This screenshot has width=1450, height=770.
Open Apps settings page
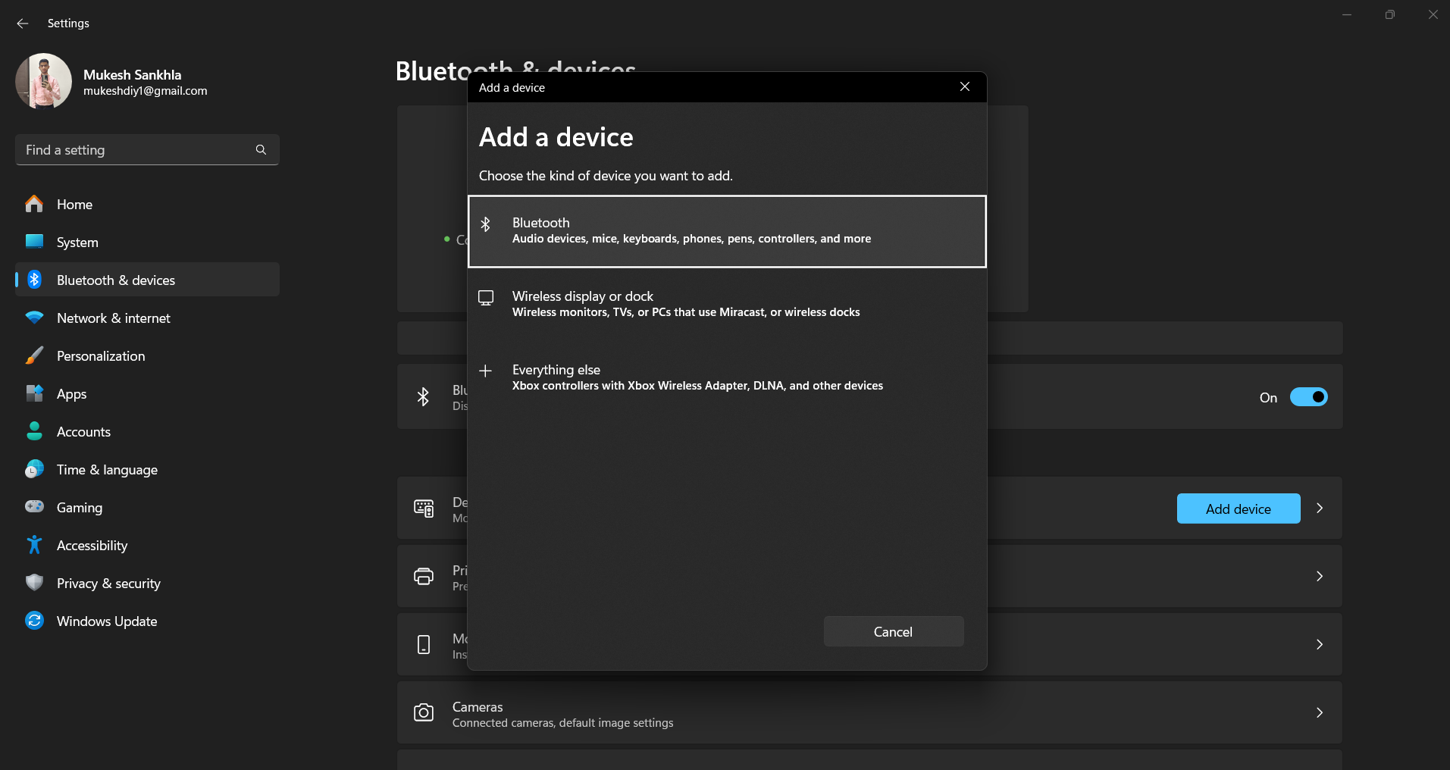point(147,393)
